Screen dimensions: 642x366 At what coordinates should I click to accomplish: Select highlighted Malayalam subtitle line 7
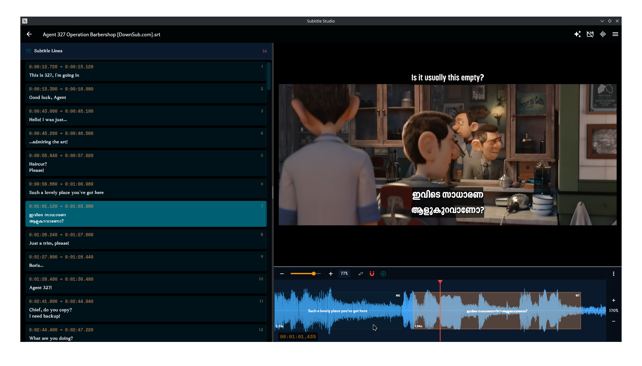point(146,214)
